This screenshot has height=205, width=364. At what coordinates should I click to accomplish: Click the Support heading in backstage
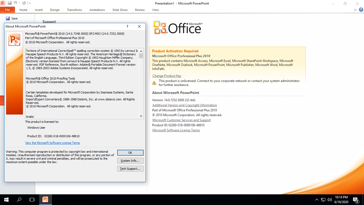[49, 22]
